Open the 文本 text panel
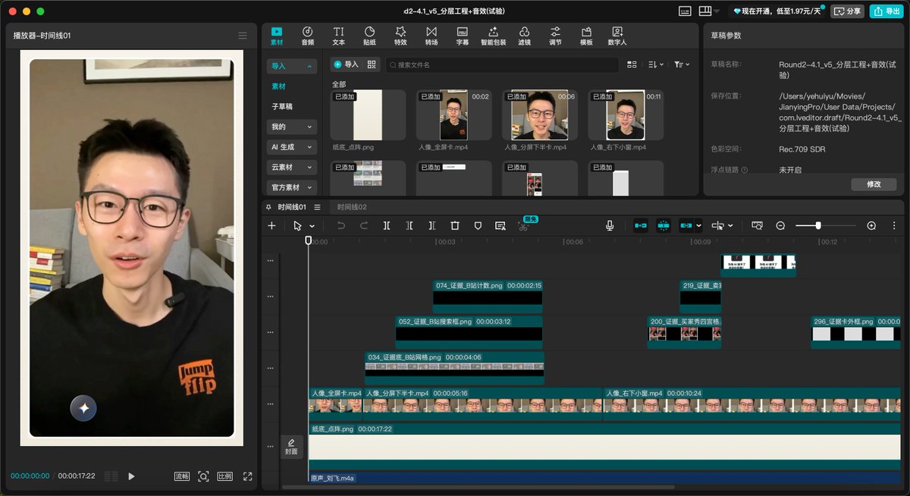 pyautogui.click(x=338, y=36)
